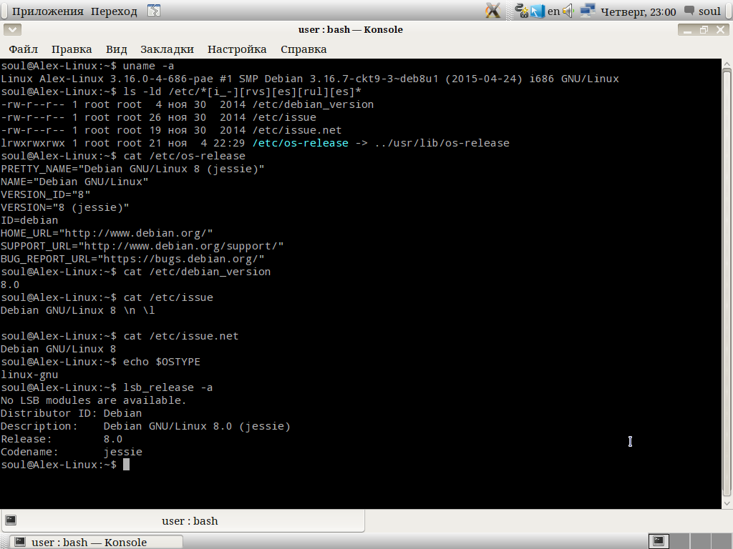Click the terminal cursor at the last prompt

click(x=126, y=465)
